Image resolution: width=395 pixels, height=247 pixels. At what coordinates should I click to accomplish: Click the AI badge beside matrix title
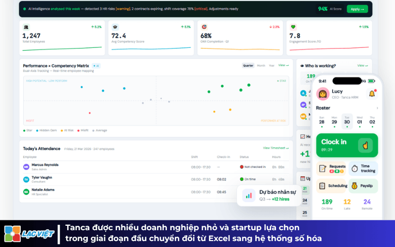[96, 66]
